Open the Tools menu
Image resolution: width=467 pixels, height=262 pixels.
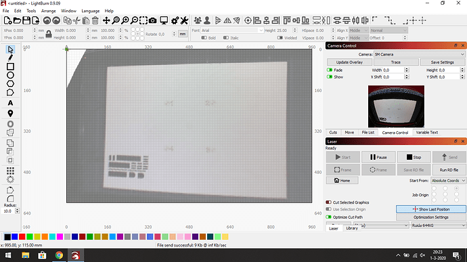tap(31, 11)
